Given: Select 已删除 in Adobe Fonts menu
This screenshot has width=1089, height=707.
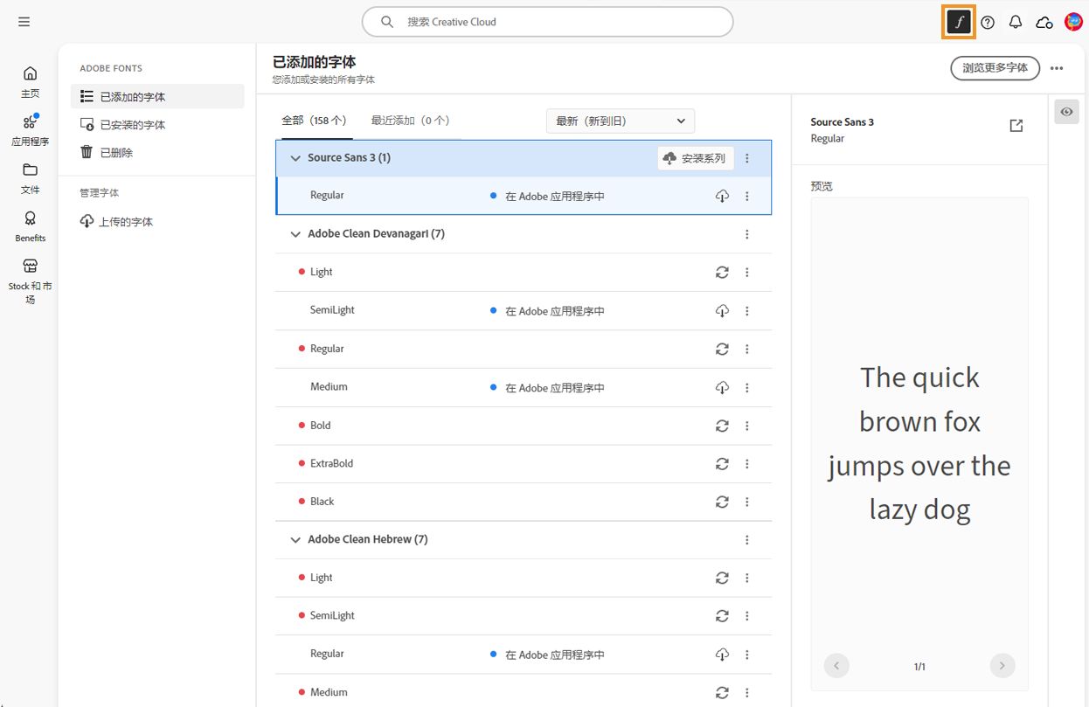Looking at the screenshot, I should click(157, 152).
